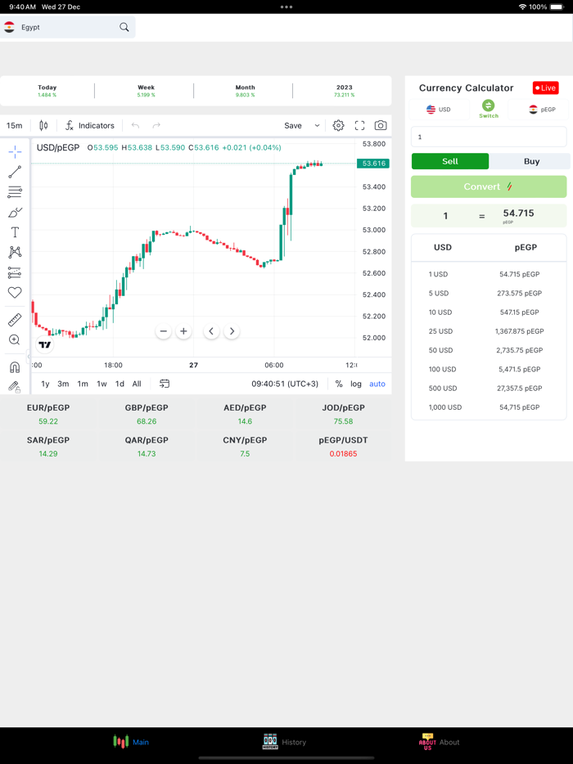Click the search magnifier beside Egypt

coord(124,27)
